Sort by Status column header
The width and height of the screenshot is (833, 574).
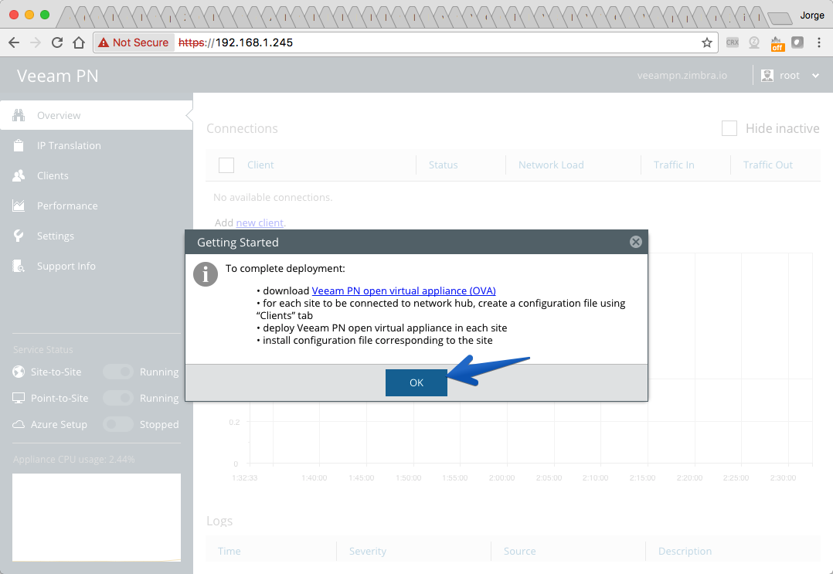(443, 165)
